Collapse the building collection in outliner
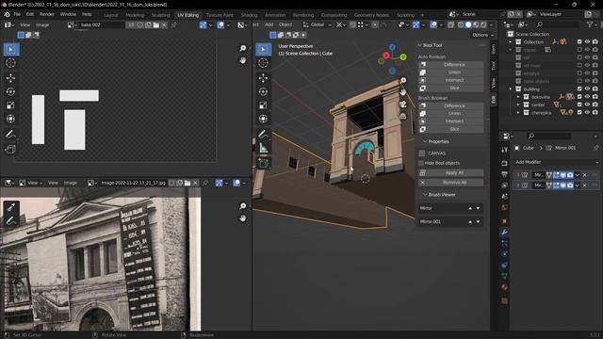The image size is (603, 339). [511, 89]
